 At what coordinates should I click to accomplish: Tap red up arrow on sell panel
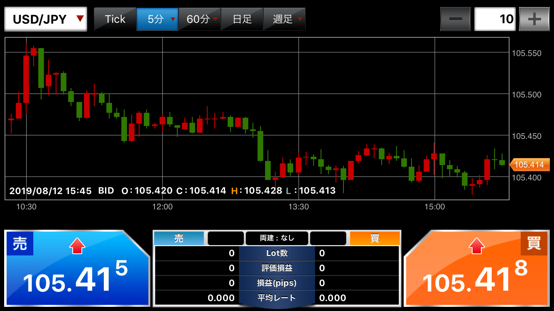[x=77, y=246]
